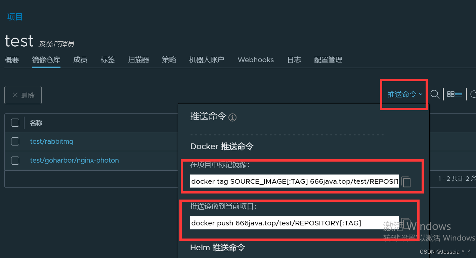Click the 名称 column header
This screenshot has width=476, height=258.
coord(36,123)
